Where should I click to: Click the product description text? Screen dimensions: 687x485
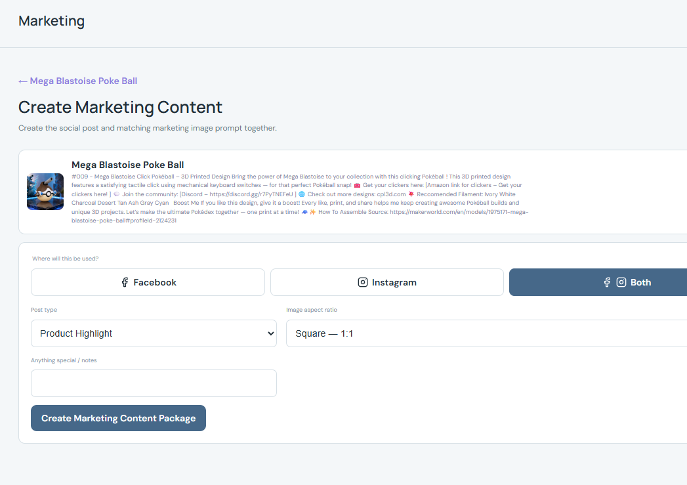pos(300,198)
